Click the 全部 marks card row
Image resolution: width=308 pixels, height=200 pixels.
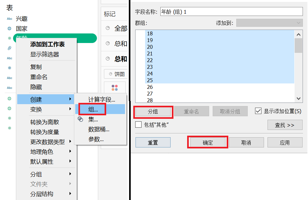(114, 28)
